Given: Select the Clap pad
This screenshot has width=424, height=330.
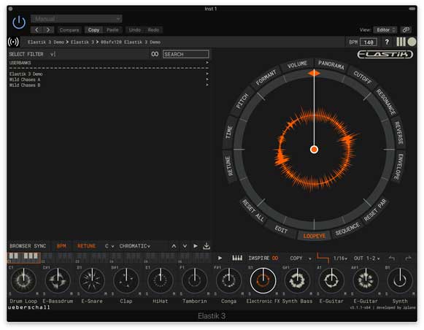Looking at the screenshot, I should 126,280.
